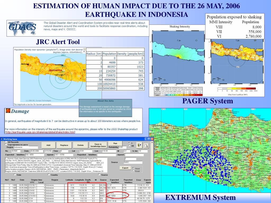271x203 pixels.
Task: Check the Source filter checkbox
Action: coord(99,175)
